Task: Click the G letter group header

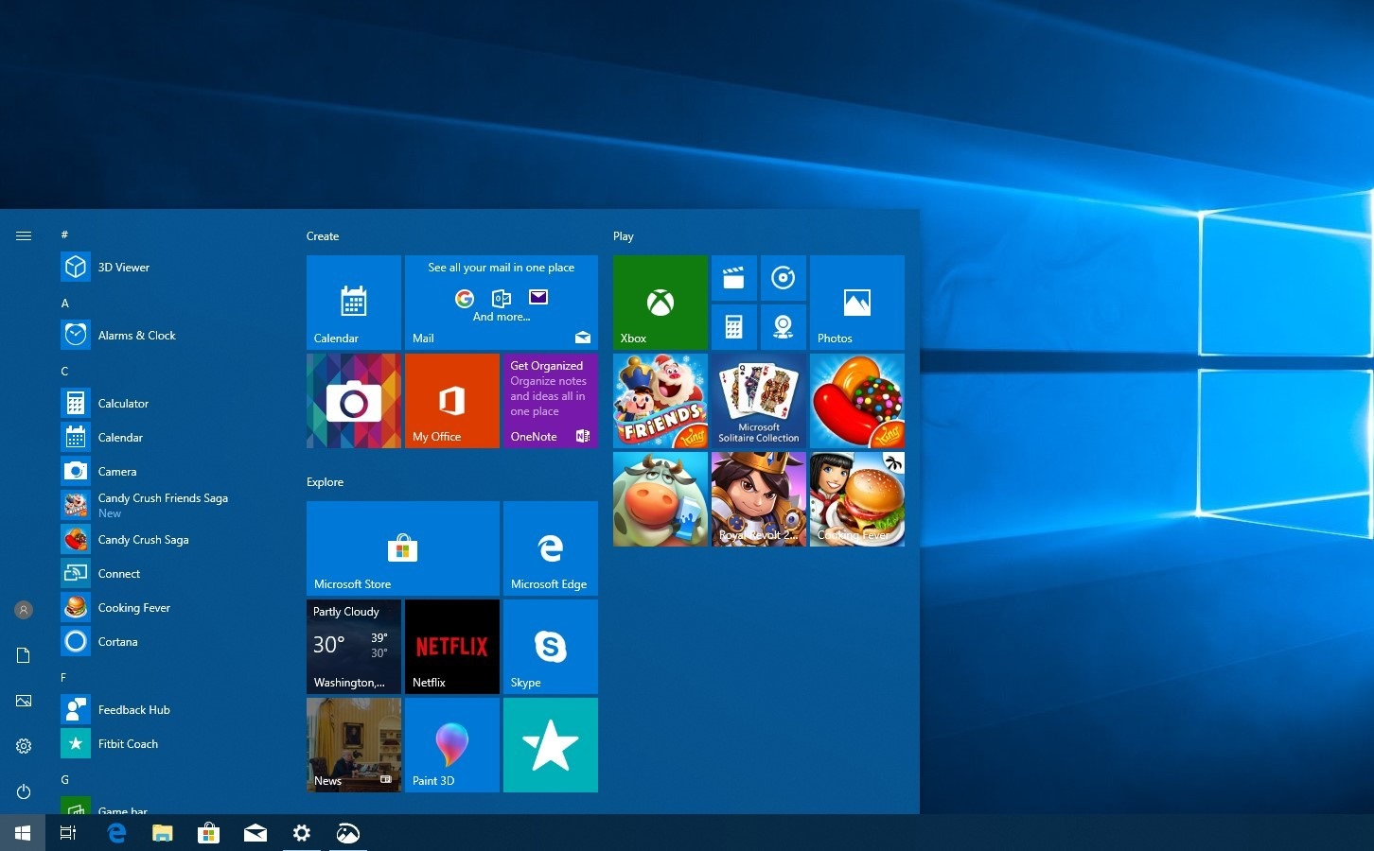Action: [x=64, y=779]
